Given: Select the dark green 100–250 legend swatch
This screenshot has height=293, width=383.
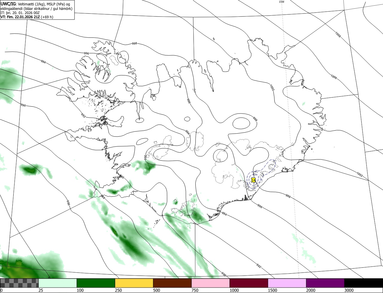Looking at the screenshot, I should tap(96, 283).
